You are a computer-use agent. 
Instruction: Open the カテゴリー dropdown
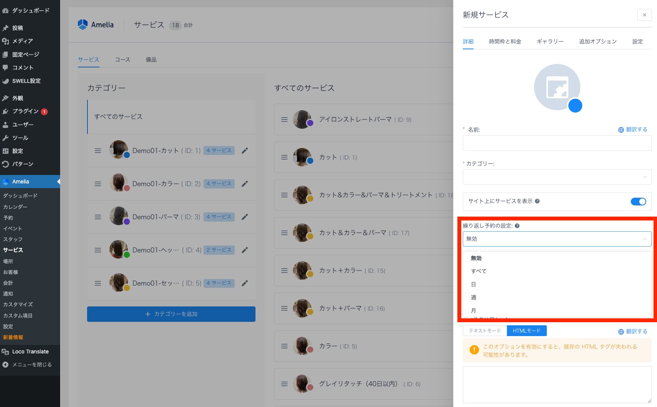coord(556,177)
